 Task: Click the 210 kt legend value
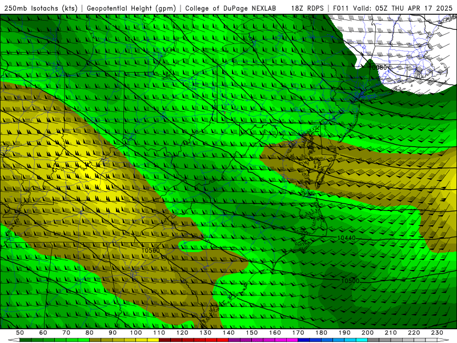click(x=391, y=333)
